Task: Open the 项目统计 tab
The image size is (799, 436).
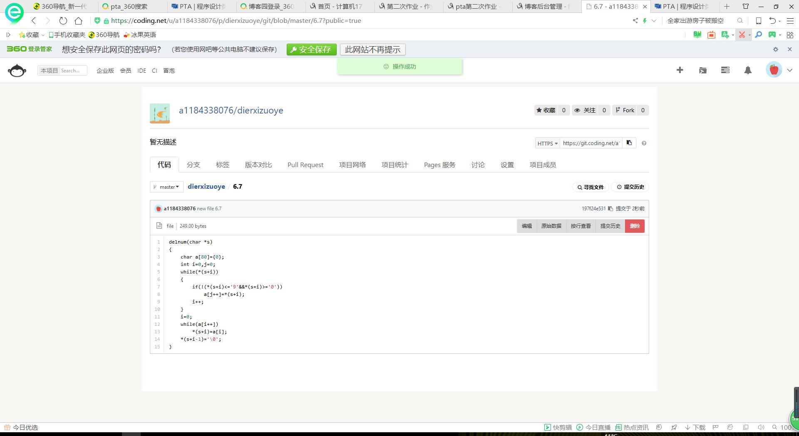Action: [395, 165]
